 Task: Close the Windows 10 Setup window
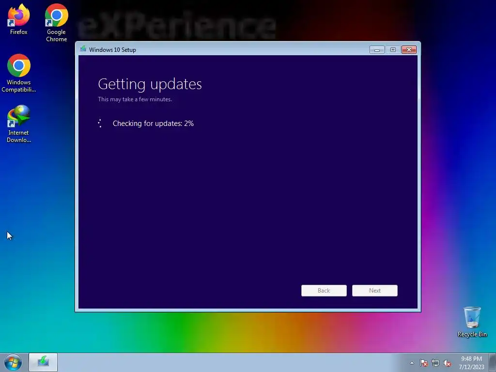409,50
